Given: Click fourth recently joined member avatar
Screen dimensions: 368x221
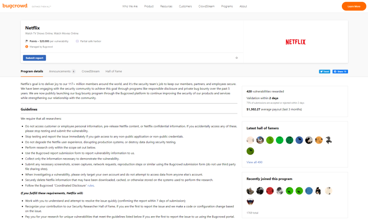Looking at the screenshot, I should [x=279, y=191].
